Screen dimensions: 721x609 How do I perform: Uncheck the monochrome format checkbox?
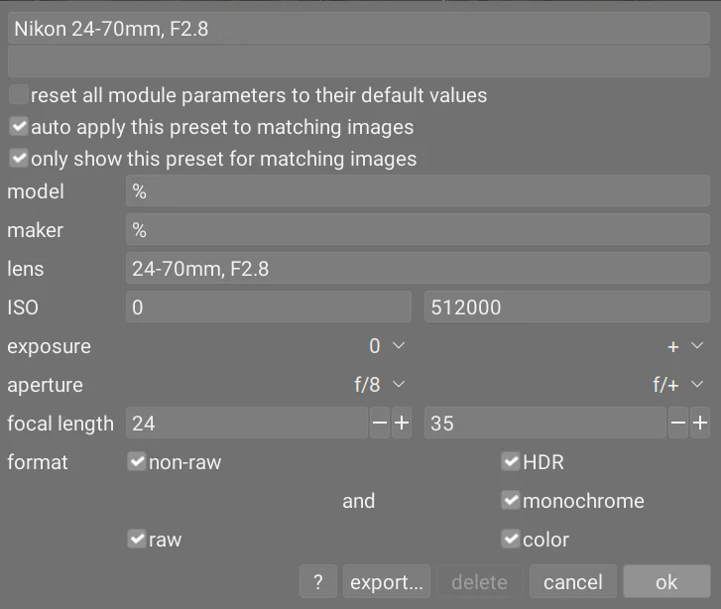click(x=511, y=500)
